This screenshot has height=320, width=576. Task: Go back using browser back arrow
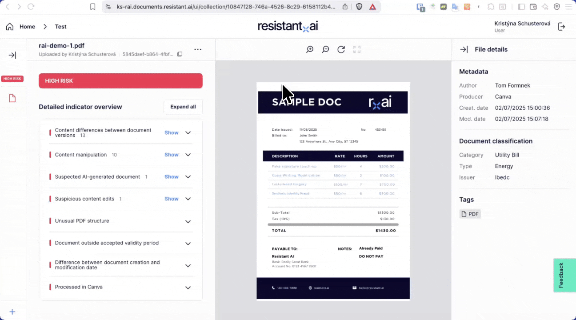(7, 7)
